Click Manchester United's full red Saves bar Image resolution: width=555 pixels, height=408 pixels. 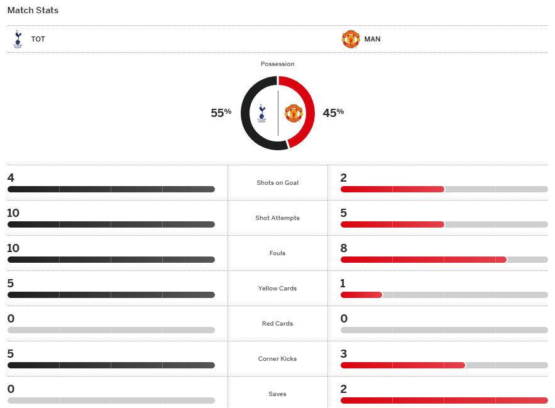point(444,400)
